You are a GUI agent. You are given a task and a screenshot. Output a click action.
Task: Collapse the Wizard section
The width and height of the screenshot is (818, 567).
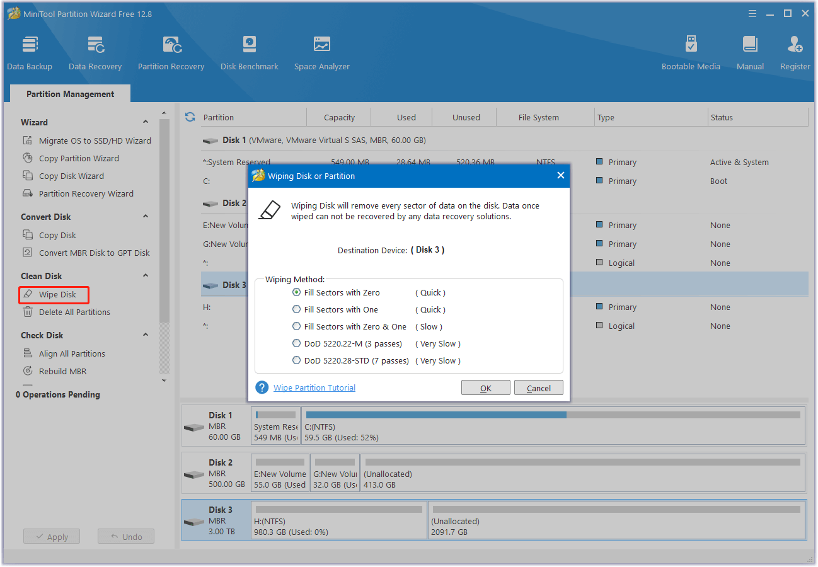point(146,122)
